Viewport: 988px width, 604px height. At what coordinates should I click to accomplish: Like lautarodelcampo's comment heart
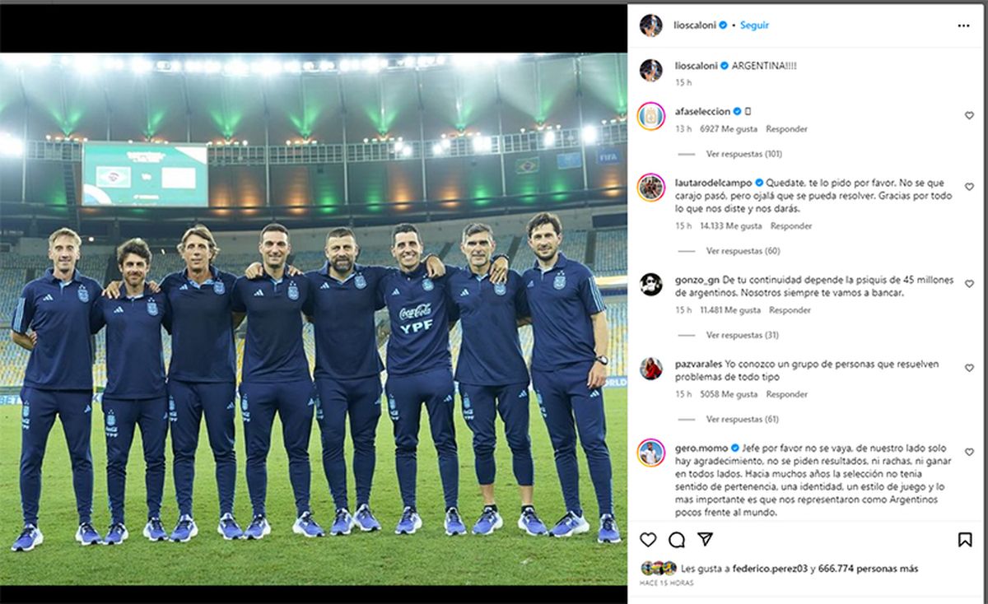point(969,187)
